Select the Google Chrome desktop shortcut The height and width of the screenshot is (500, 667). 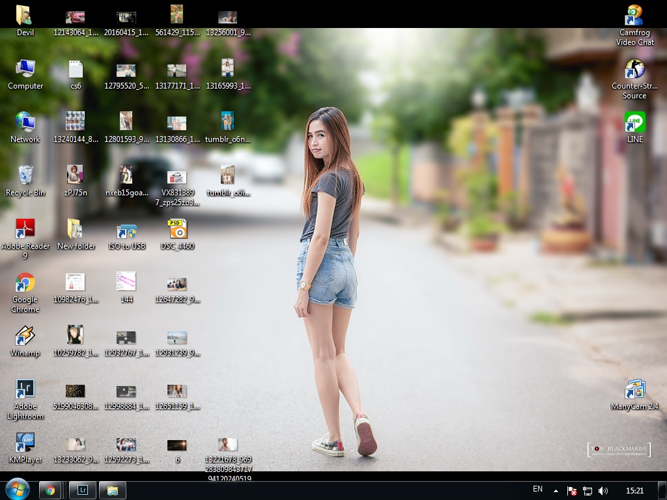(25, 283)
